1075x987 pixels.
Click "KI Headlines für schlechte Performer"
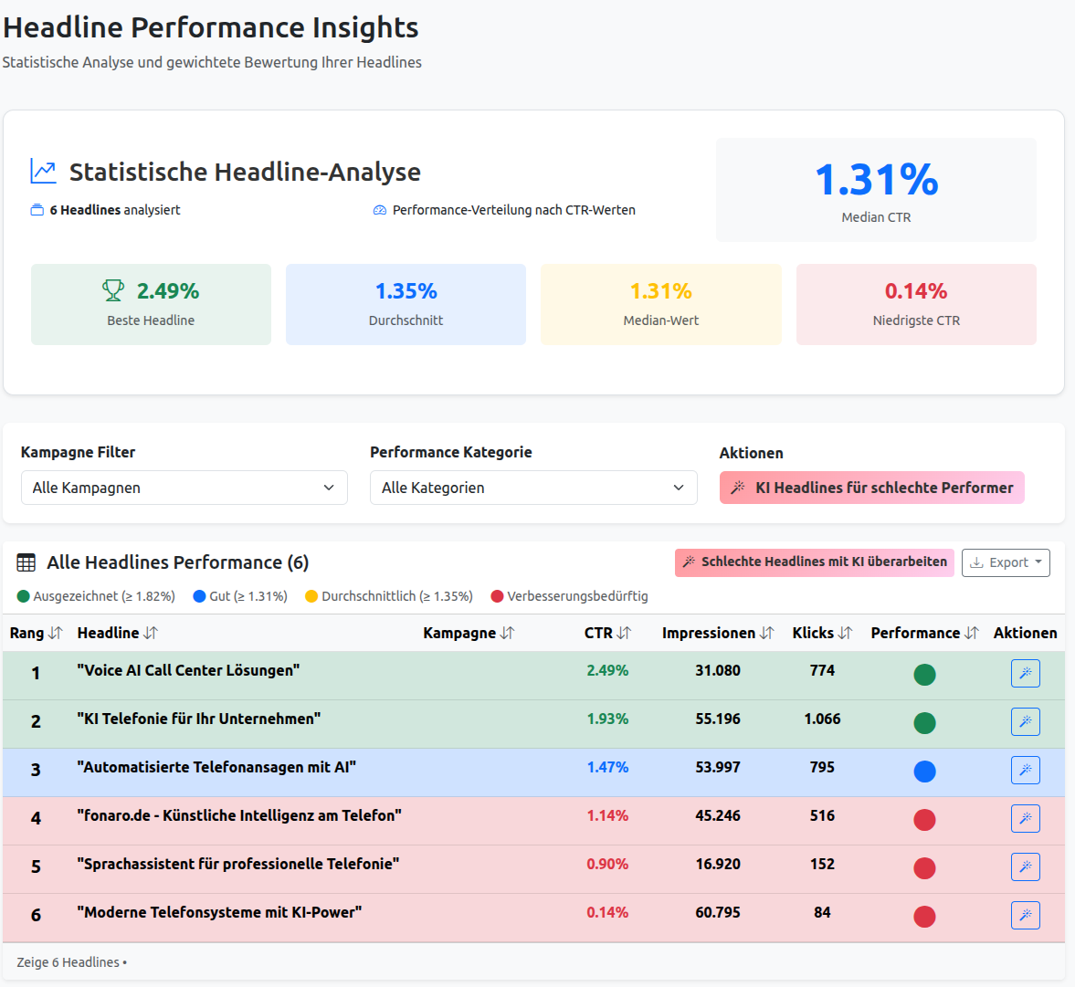(871, 488)
